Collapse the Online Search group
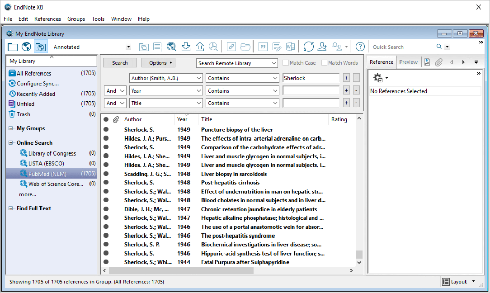Screen dimensions: 490x293 (11, 143)
